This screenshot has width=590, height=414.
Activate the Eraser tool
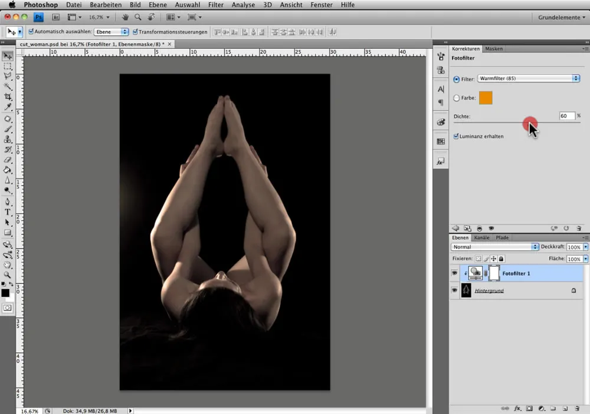(8, 160)
